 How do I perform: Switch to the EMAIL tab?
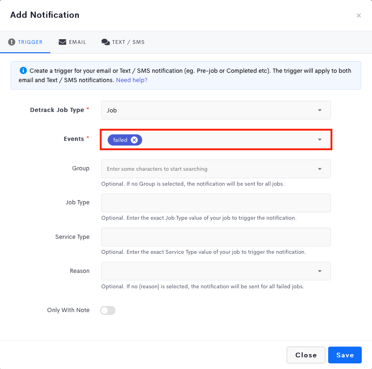[72, 42]
